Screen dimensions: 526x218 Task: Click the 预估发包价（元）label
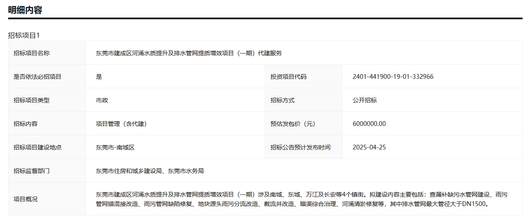click(295, 124)
